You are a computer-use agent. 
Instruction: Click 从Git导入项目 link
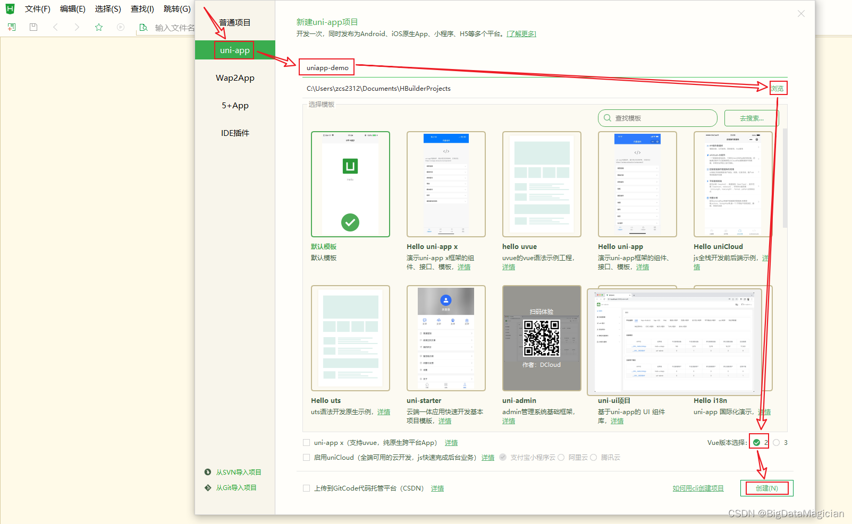pyautogui.click(x=236, y=487)
